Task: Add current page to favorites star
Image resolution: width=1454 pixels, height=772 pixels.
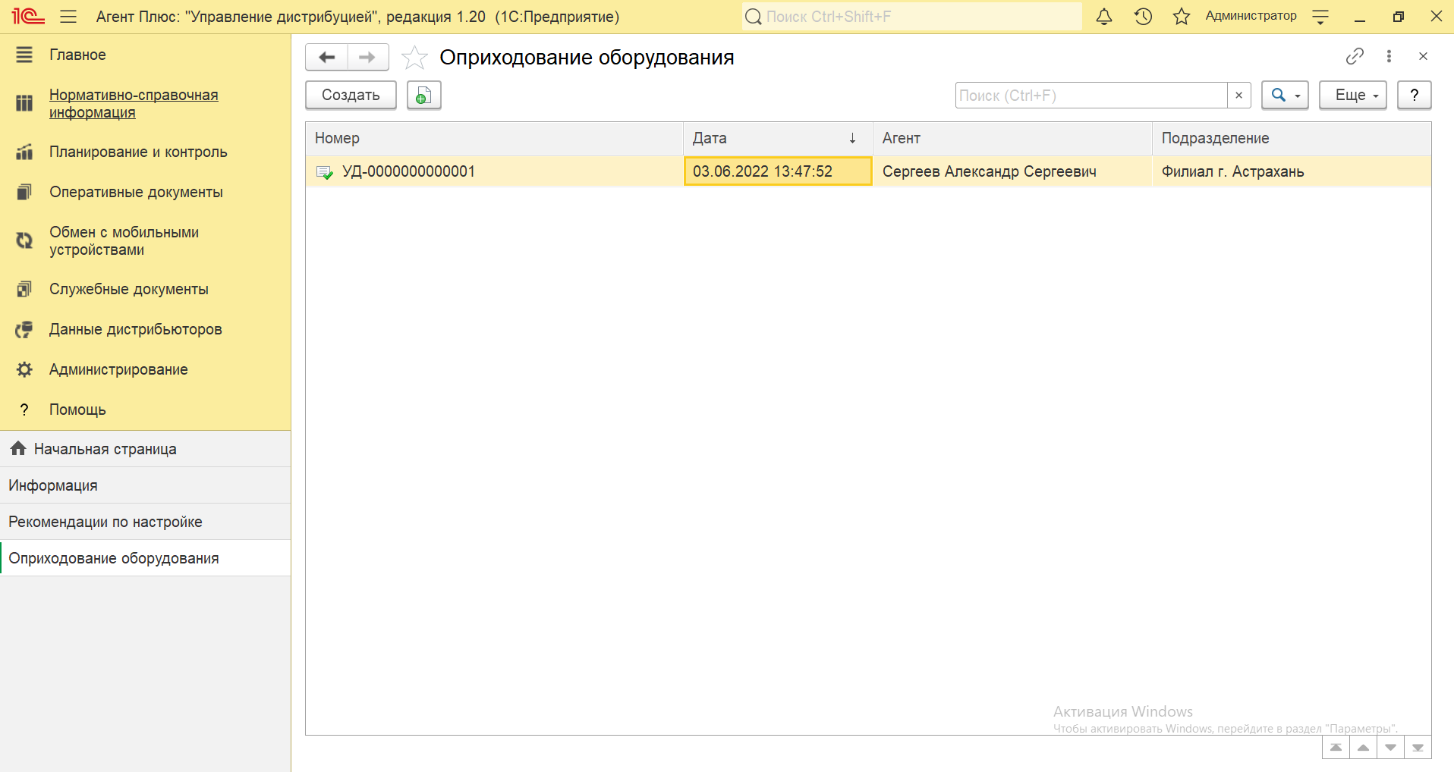Action: tap(414, 58)
